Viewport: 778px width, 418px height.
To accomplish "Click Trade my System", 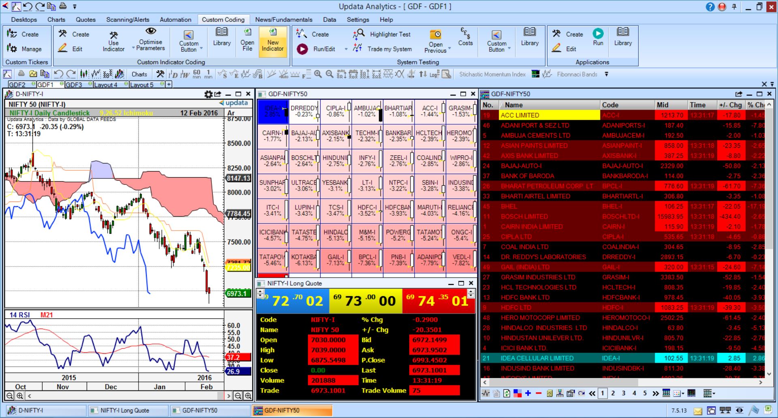I will pyautogui.click(x=383, y=49).
